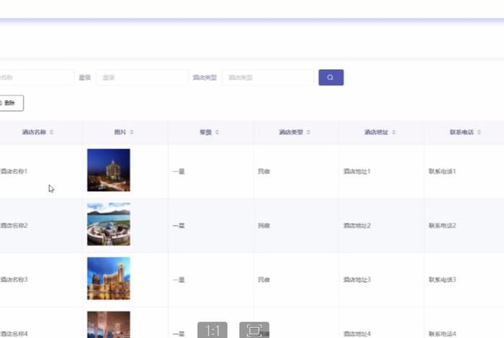
Task: Click the 删除 delete button
Action: 11,103
